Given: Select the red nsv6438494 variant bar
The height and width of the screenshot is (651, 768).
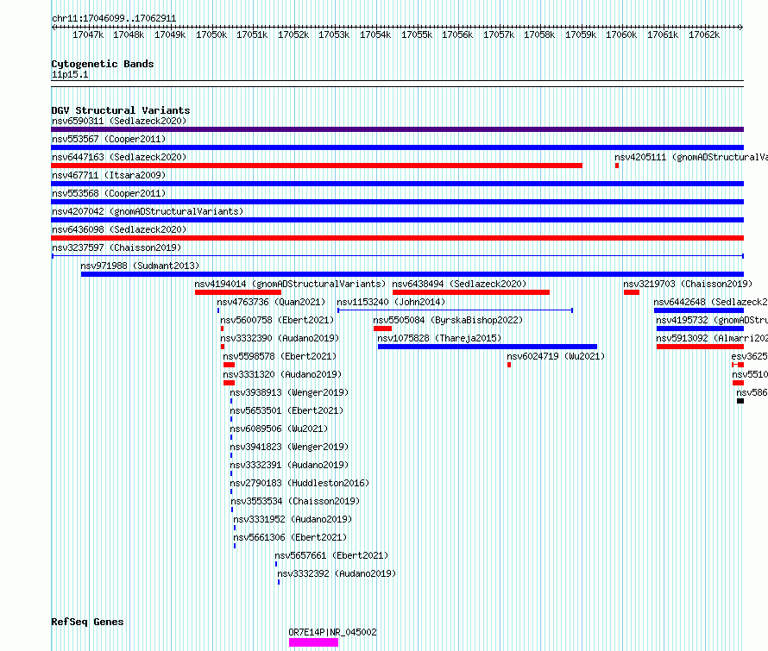Looking at the screenshot, I should click(x=471, y=292).
